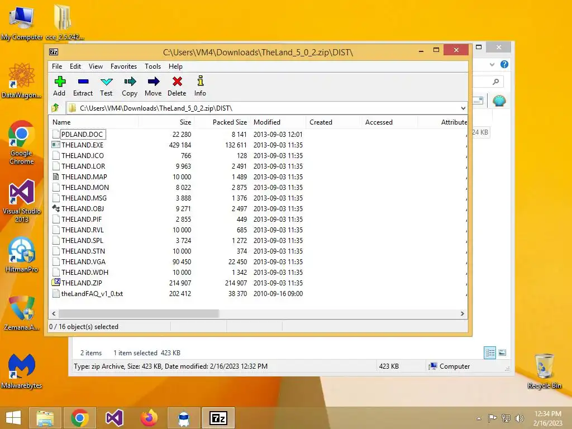Screen dimensions: 572x429
Task: Open the Tools menu
Action: [153, 66]
